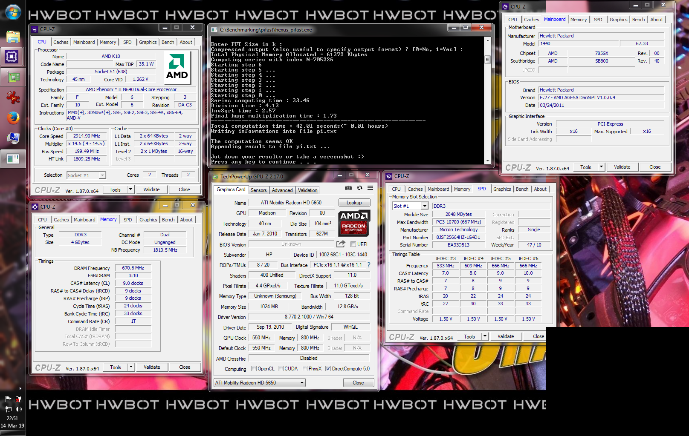Click the title icon of the CPU-Z Memory window
This screenshot has height=436, width=689.
click(35, 207)
